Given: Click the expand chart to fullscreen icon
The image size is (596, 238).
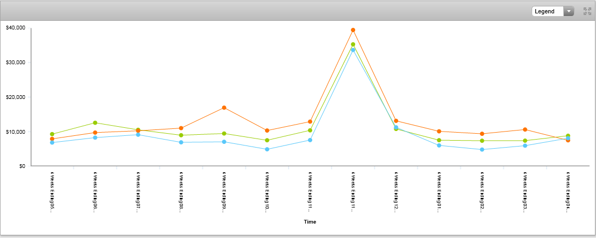Looking at the screenshot, I should tap(586, 11).
